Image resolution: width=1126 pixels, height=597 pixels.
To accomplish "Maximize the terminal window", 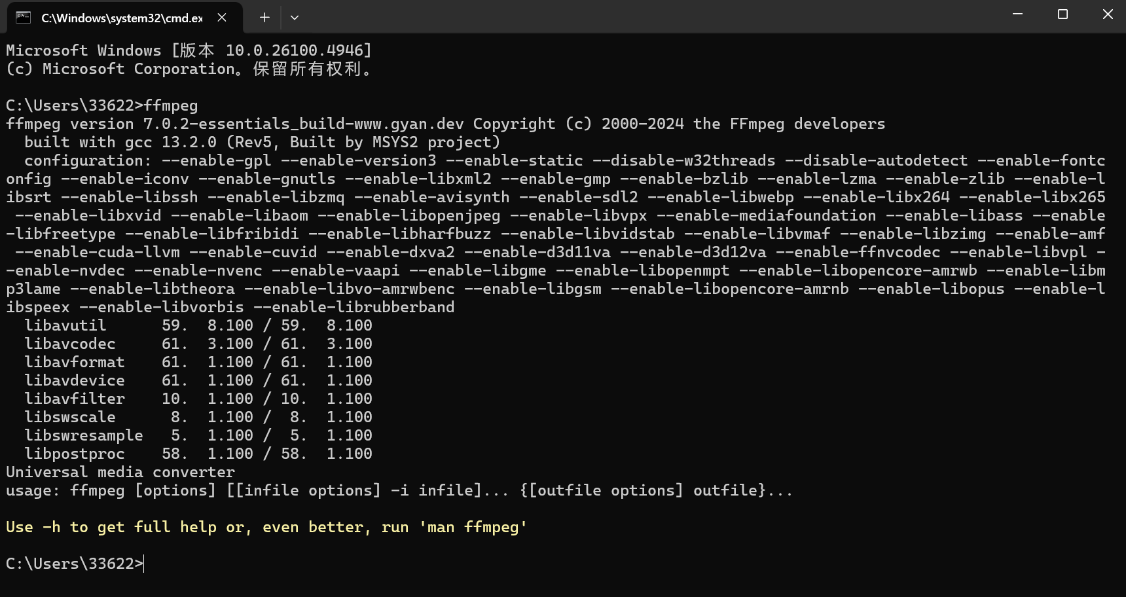I will (1062, 14).
